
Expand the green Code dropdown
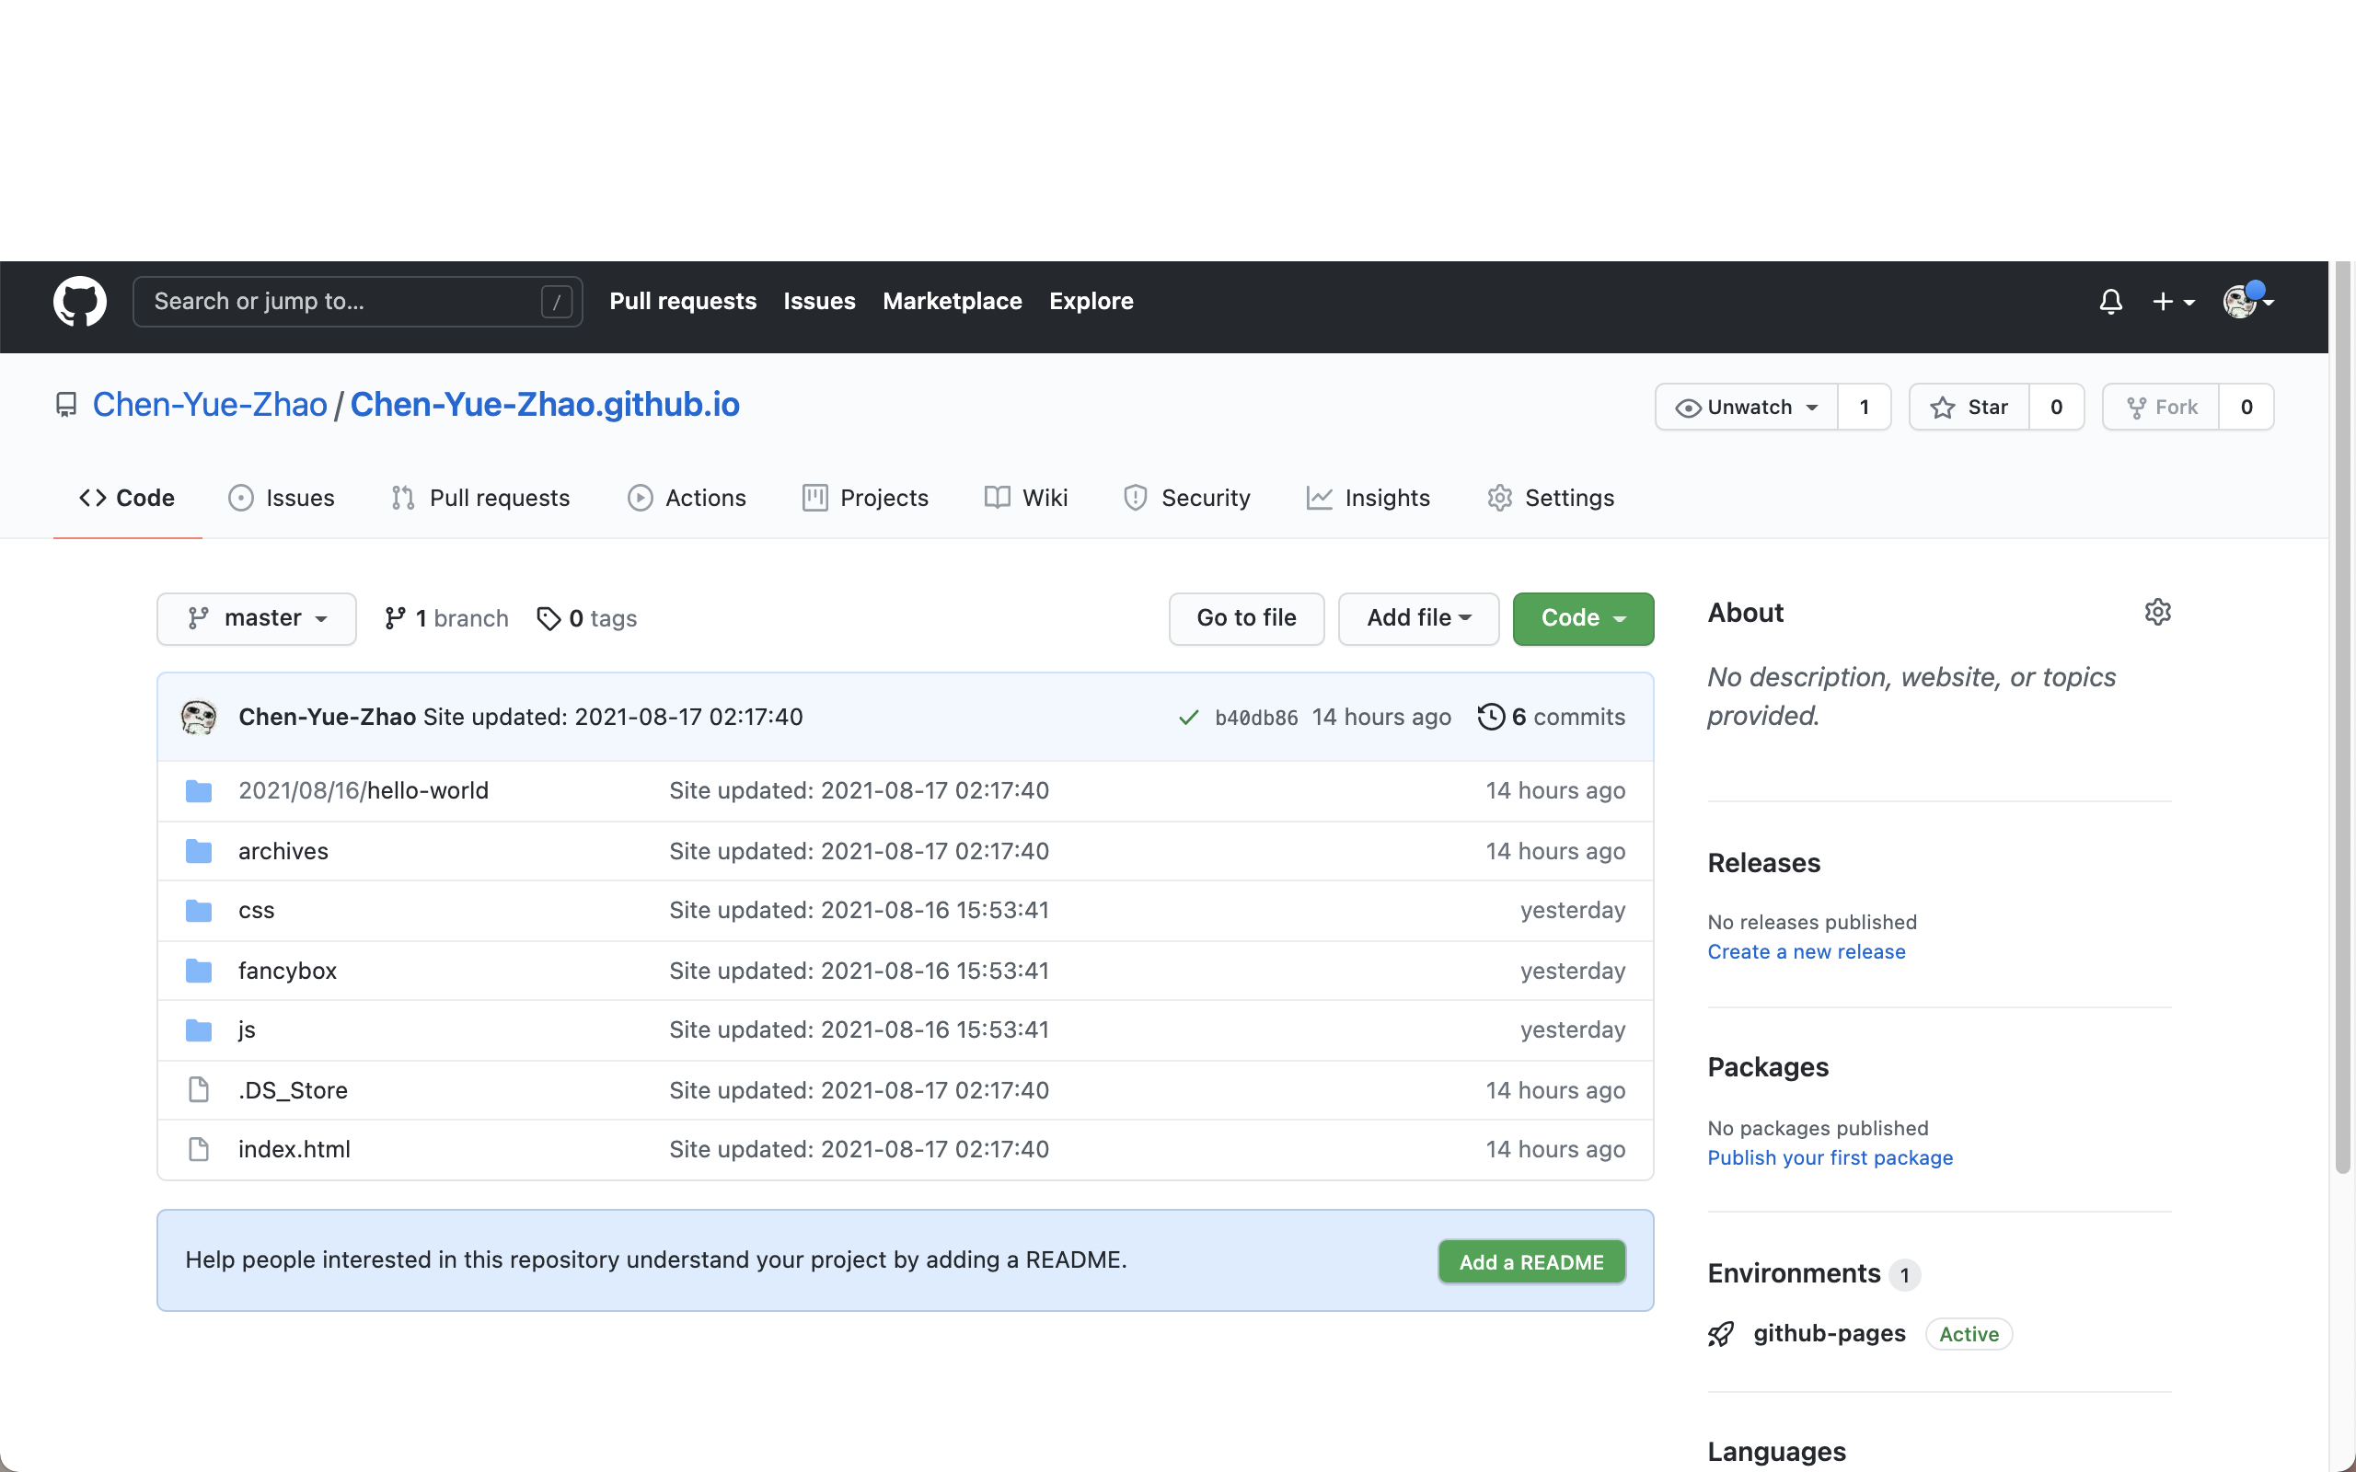1583,618
